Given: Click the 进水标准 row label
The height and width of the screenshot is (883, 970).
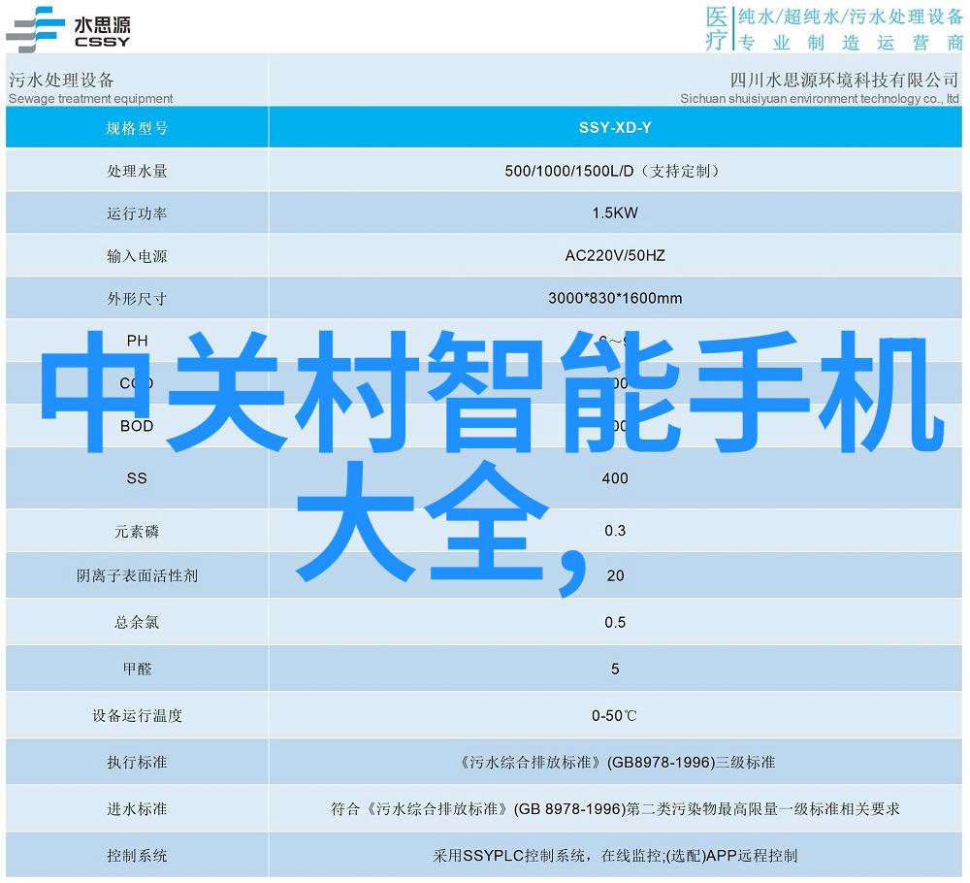Looking at the screenshot, I should pos(137,808).
